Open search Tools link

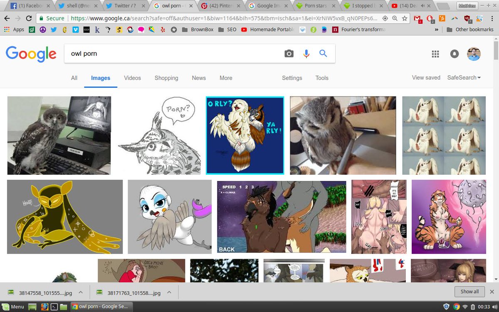coord(322,78)
